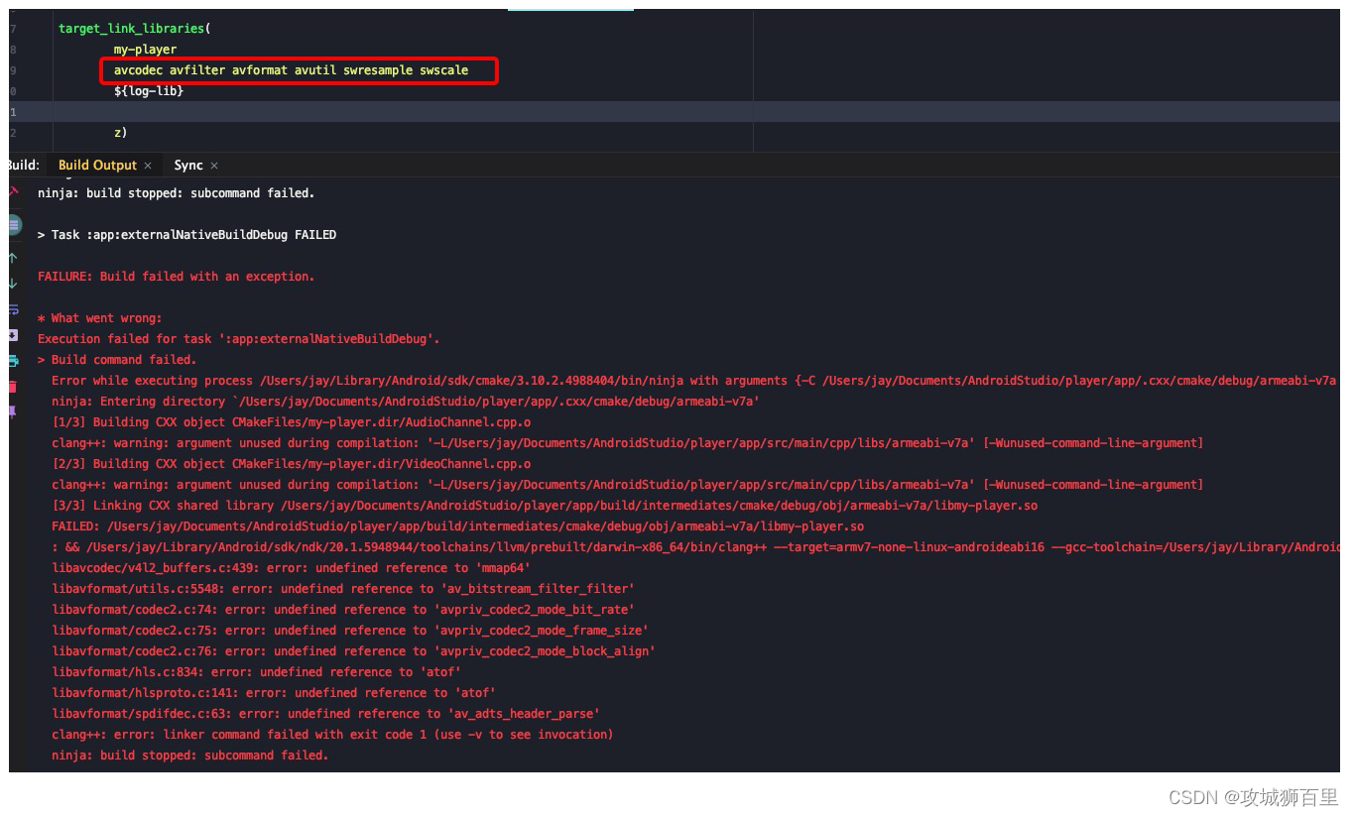Click 'FAILURE: Build failed with an exception.'
Viewport: 1354px width, 816px height.
tap(176, 277)
